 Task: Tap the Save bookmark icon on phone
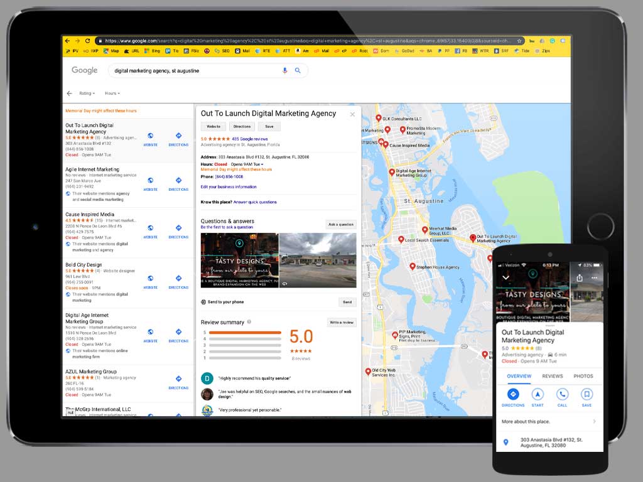(587, 394)
